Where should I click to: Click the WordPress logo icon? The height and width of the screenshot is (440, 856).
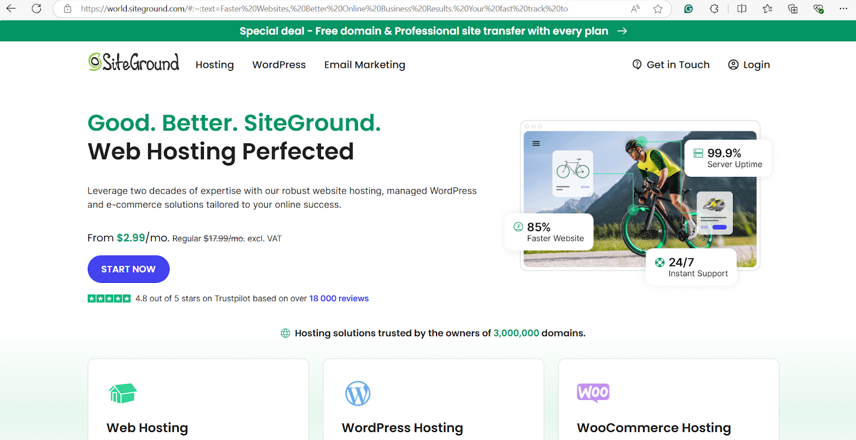tap(358, 393)
